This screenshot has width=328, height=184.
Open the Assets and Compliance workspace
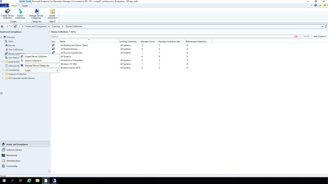(25, 144)
